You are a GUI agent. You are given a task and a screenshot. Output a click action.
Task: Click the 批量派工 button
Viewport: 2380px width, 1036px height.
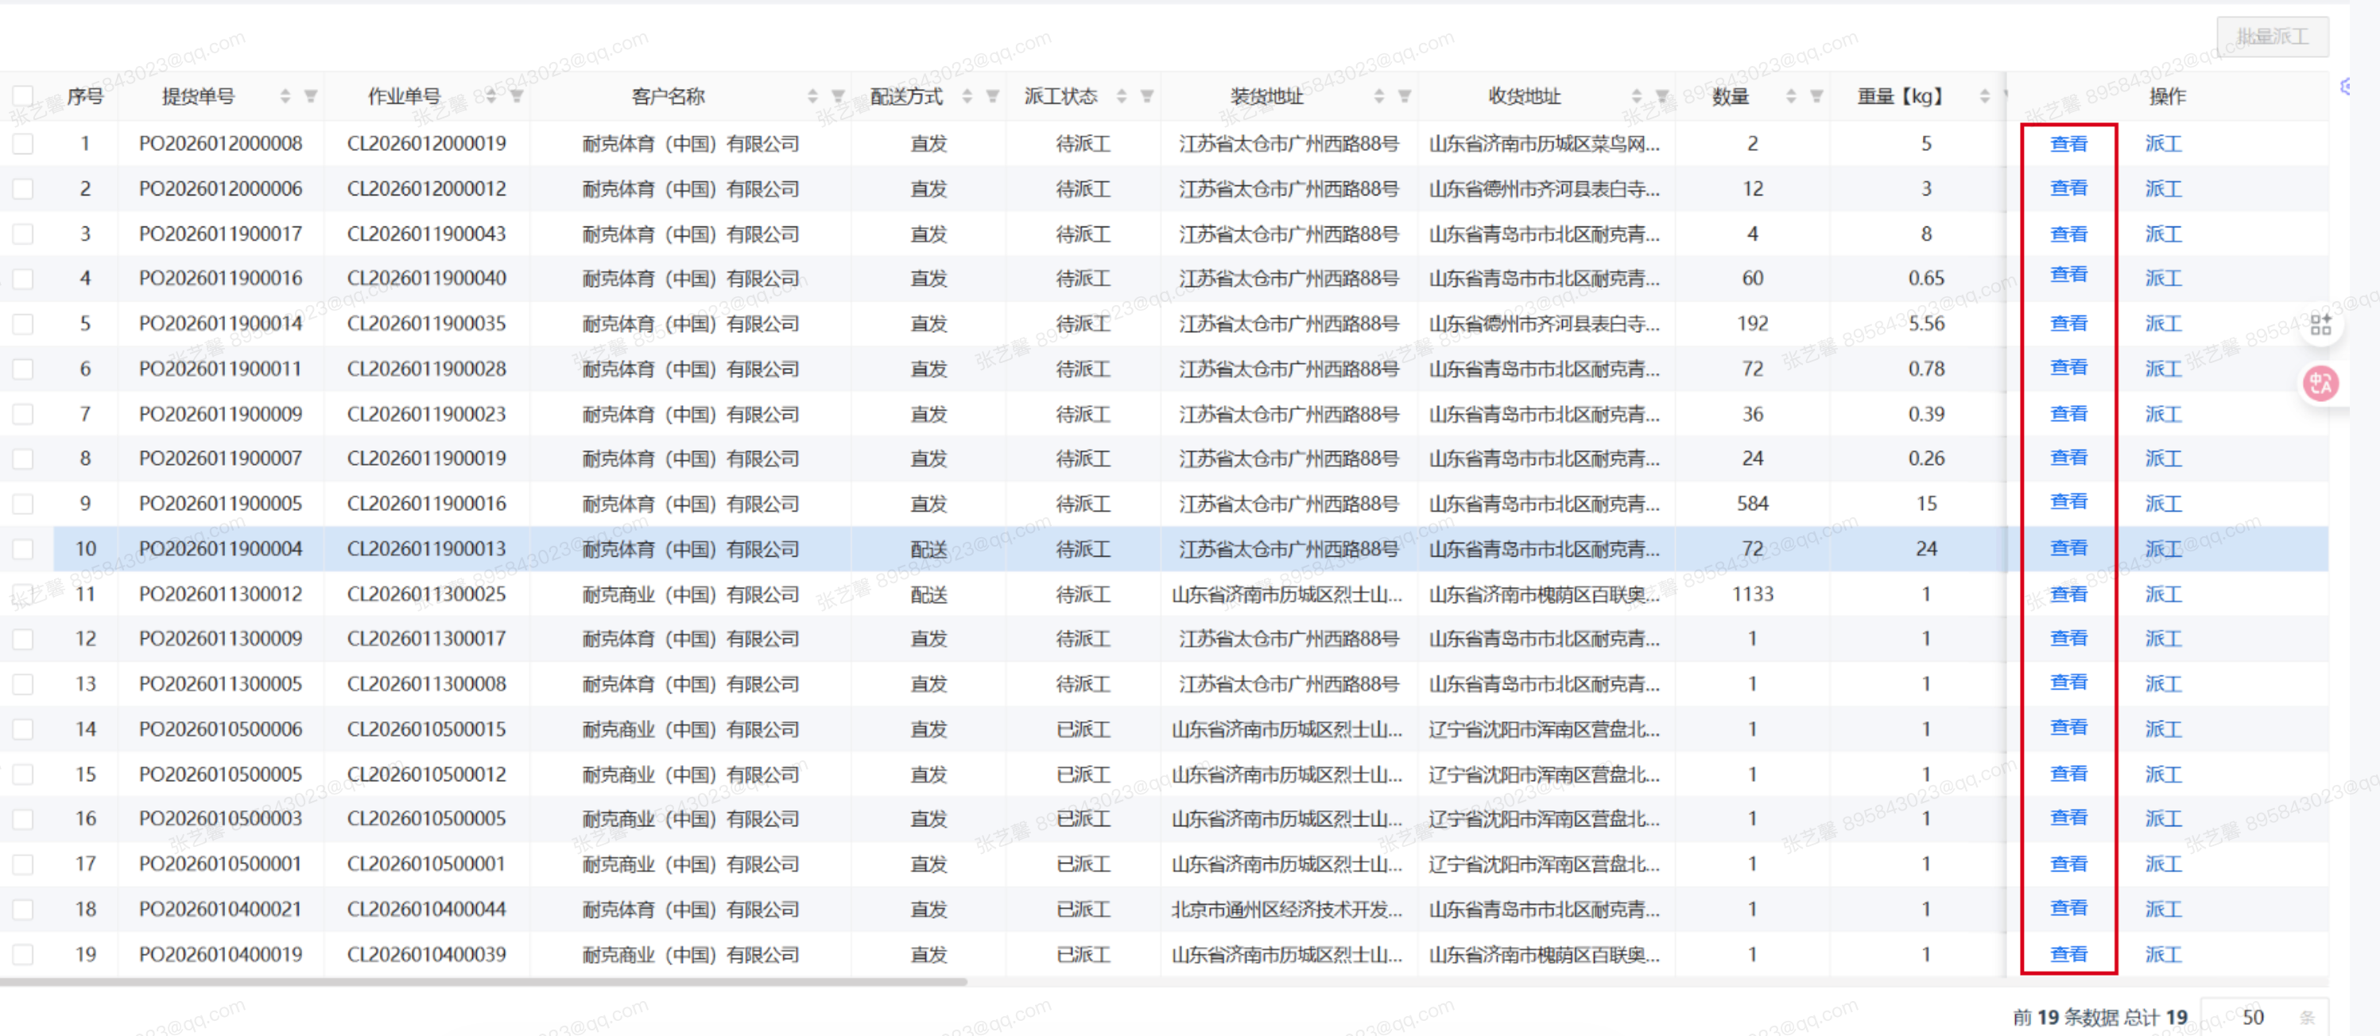pos(2272,37)
